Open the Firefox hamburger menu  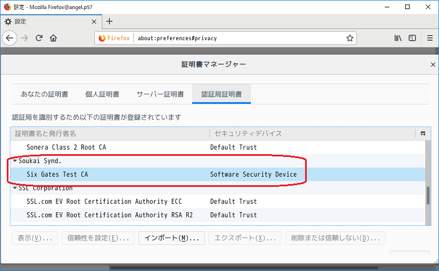point(430,38)
